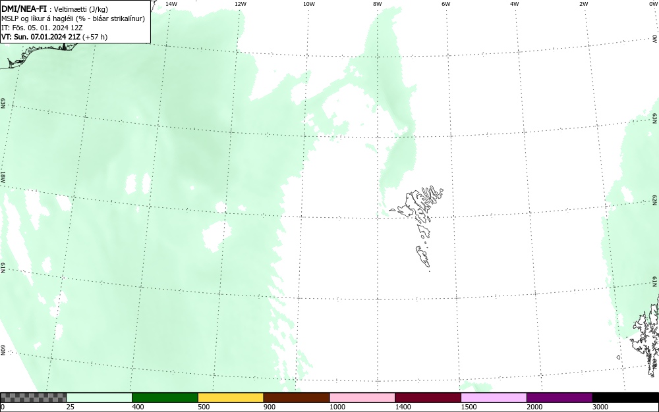This screenshot has height=412, width=659.
Task: Click the legend value '1500'
Action: tap(469, 407)
